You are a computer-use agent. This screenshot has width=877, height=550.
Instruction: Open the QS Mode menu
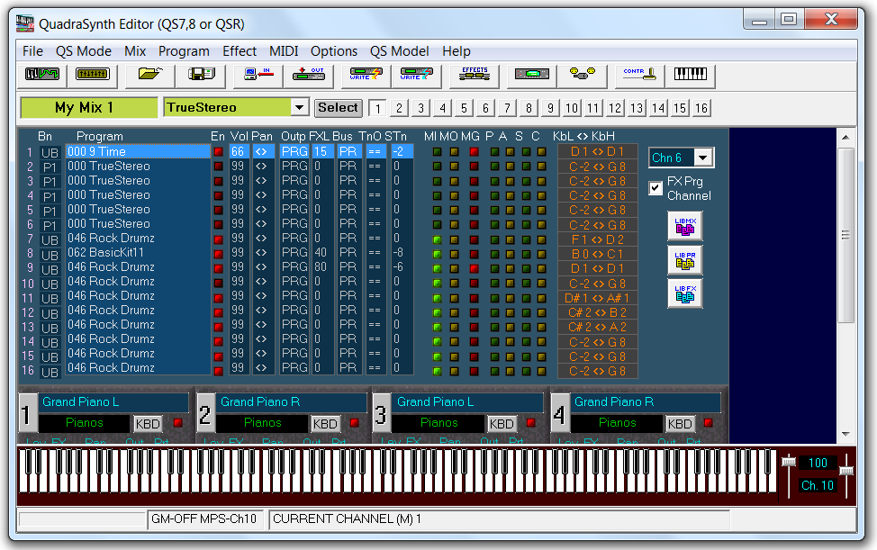[84, 51]
